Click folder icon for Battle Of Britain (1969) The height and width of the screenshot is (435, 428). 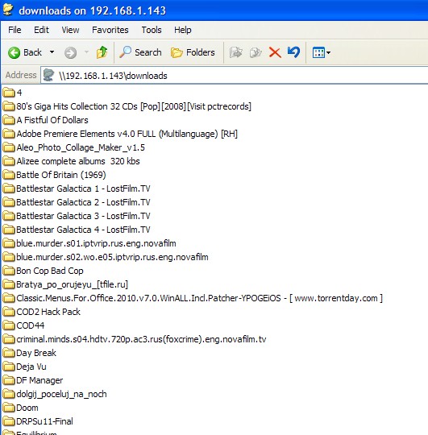9,175
